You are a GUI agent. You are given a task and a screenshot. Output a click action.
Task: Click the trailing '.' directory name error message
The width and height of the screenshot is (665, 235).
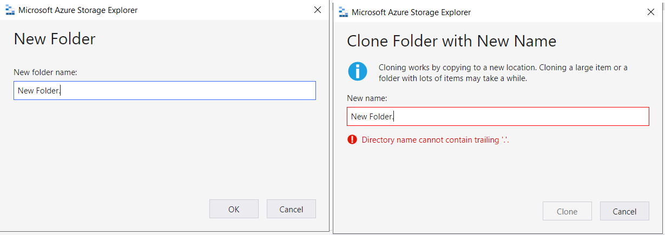436,140
